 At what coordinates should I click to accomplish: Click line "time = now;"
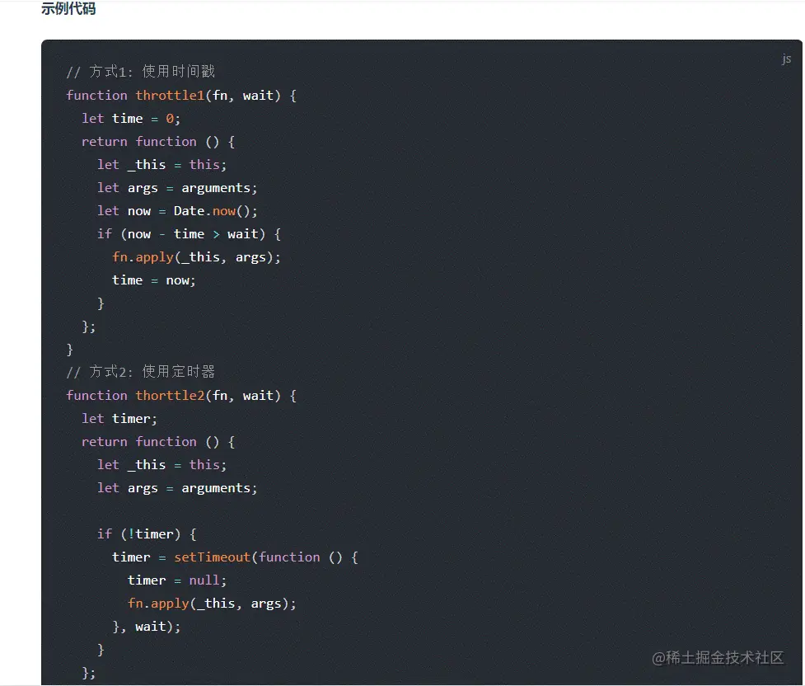(x=154, y=280)
